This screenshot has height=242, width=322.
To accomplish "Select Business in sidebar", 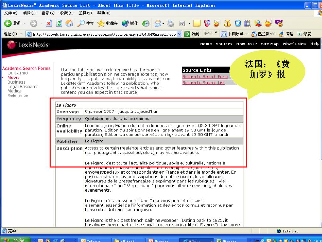I will (16, 82).
